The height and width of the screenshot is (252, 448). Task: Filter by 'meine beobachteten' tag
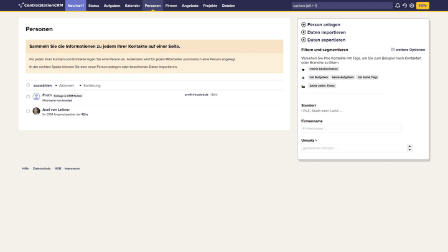click(x=324, y=69)
